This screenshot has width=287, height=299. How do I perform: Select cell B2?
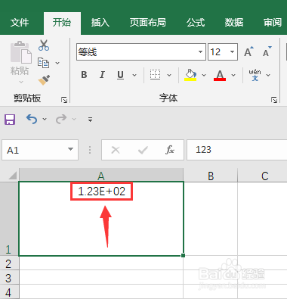(211, 263)
